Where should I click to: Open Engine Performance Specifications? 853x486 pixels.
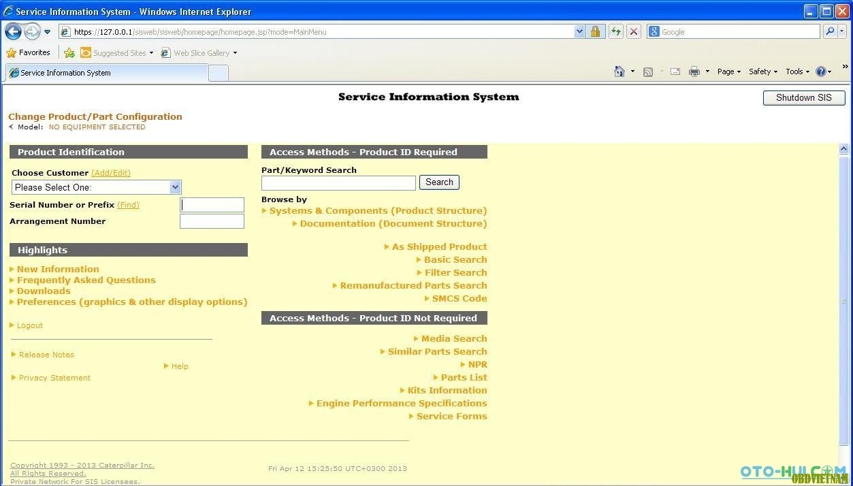[x=402, y=404]
